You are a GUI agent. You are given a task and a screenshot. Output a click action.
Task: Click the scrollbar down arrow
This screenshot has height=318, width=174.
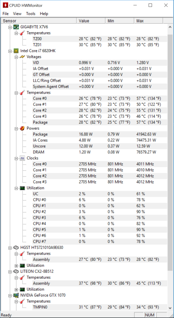click(x=170, y=307)
